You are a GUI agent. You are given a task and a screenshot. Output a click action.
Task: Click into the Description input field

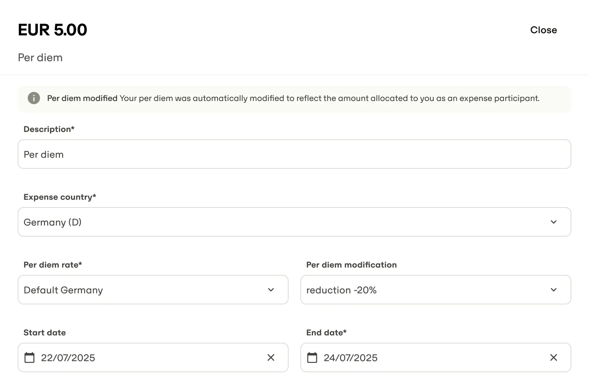294,154
